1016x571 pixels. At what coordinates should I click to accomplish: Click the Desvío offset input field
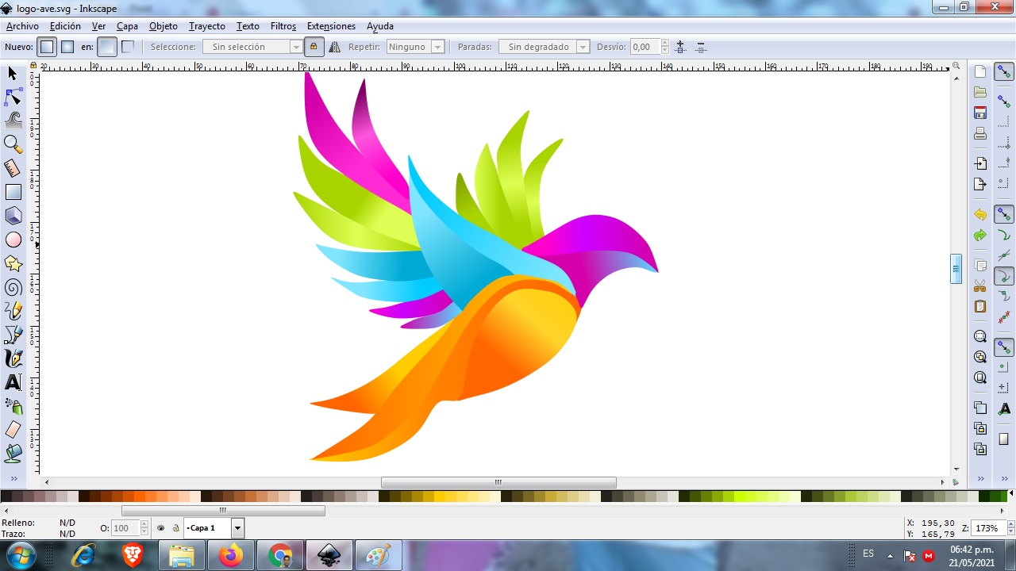tap(645, 47)
